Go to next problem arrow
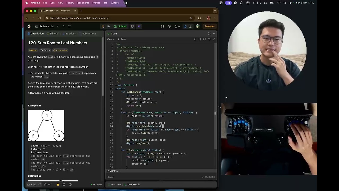This screenshot has width=339, height=191. [x=64, y=26]
